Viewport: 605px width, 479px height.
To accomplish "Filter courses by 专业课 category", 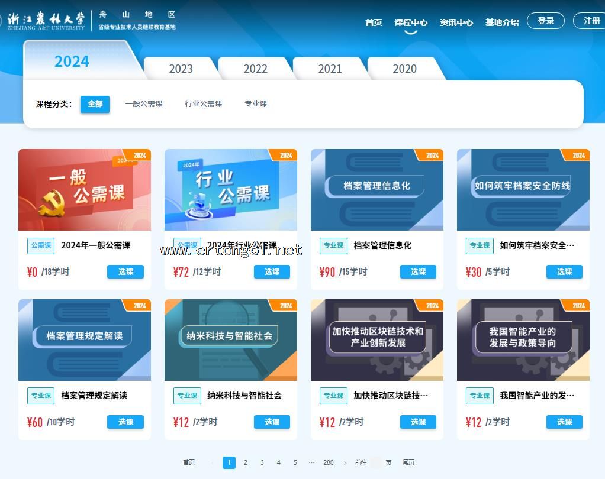I will tap(256, 103).
